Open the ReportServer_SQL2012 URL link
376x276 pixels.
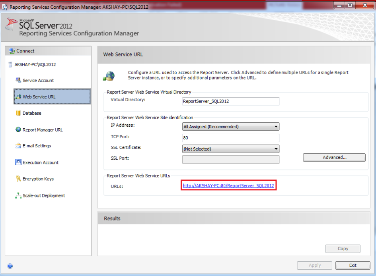[x=228, y=185]
